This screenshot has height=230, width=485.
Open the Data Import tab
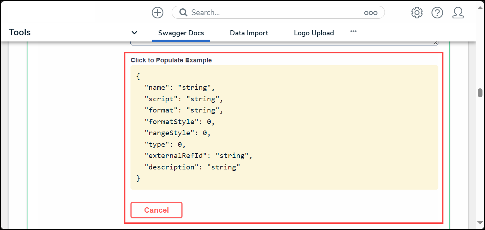click(249, 33)
